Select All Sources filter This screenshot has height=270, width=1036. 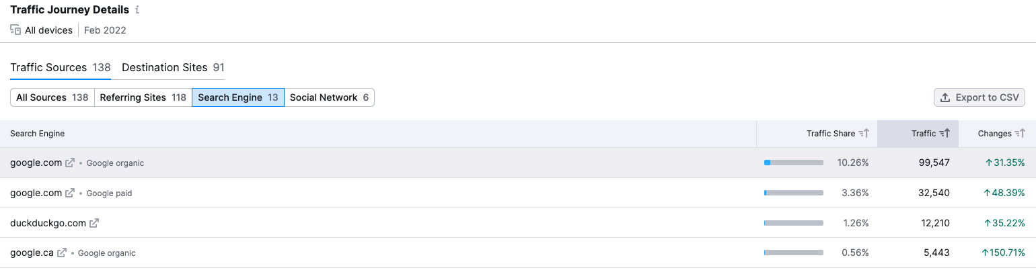tap(52, 97)
